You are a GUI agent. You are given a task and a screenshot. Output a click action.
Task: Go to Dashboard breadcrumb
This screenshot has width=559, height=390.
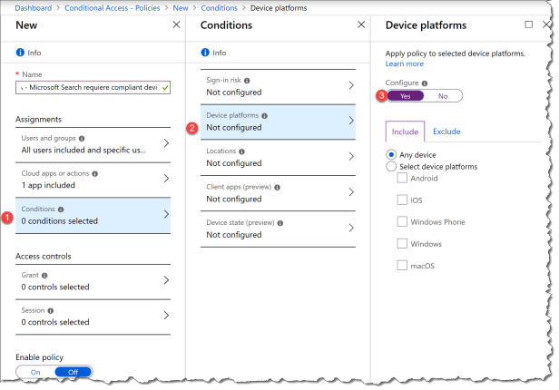pyautogui.click(x=34, y=8)
